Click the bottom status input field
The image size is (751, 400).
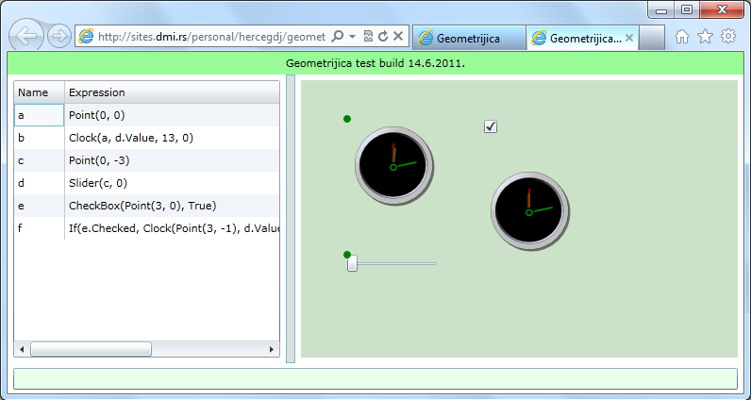pyautogui.click(x=375, y=379)
